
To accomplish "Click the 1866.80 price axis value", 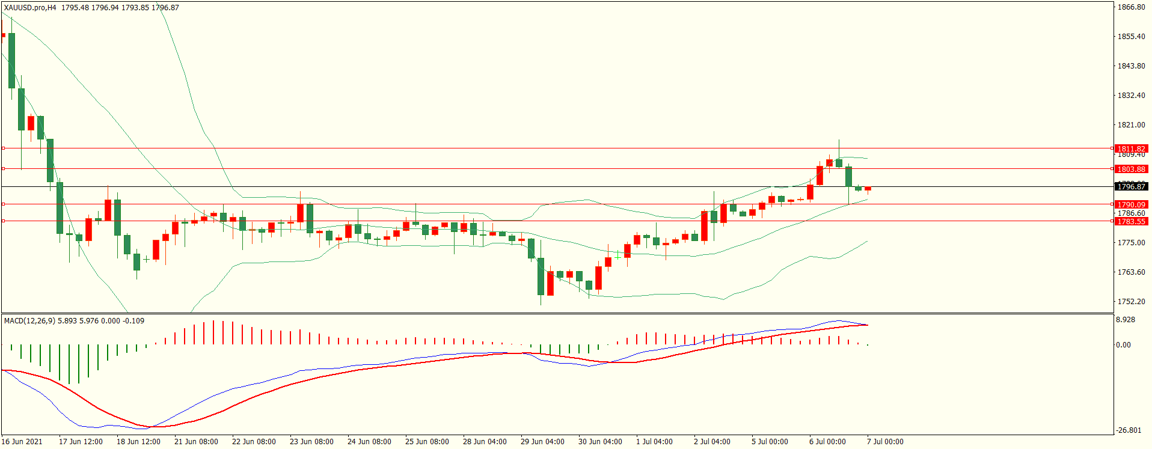I will click(1131, 7).
